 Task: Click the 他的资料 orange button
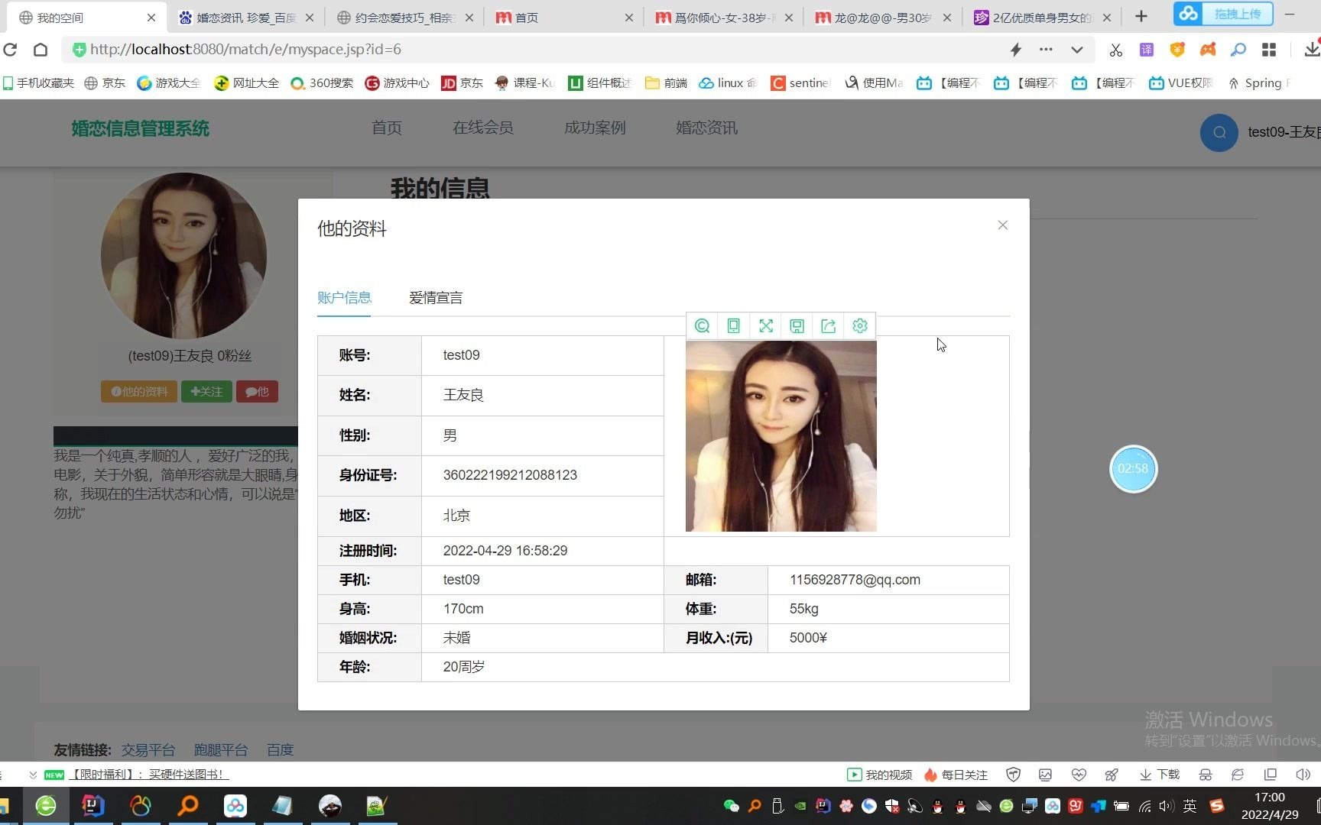[139, 392]
